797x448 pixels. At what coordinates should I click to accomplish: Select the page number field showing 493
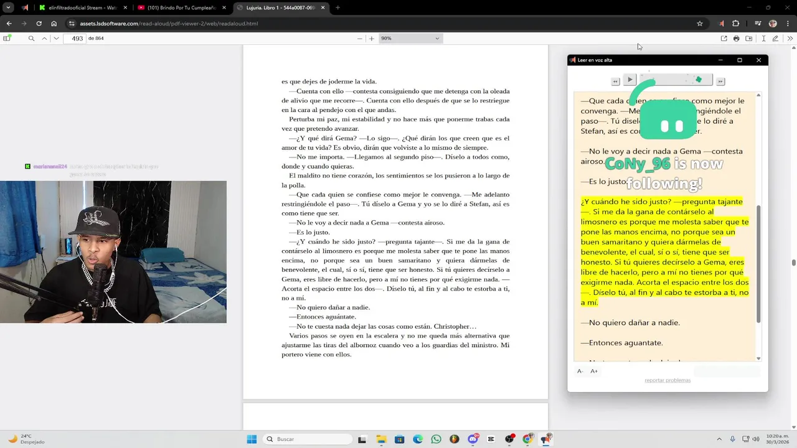(74, 38)
